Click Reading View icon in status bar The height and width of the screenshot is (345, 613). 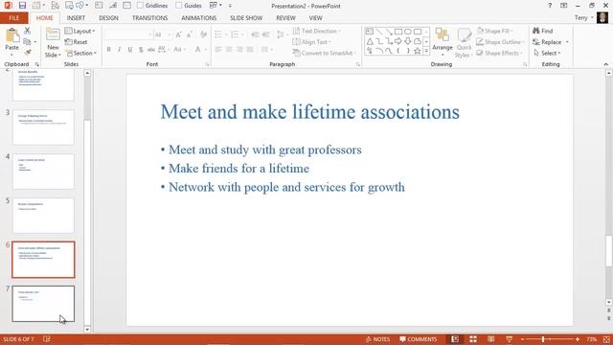[x=491, y=339]
